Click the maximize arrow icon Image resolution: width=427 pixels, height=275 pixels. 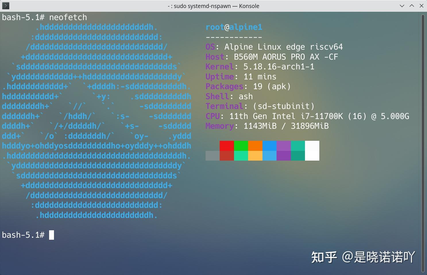pos(412,6)
